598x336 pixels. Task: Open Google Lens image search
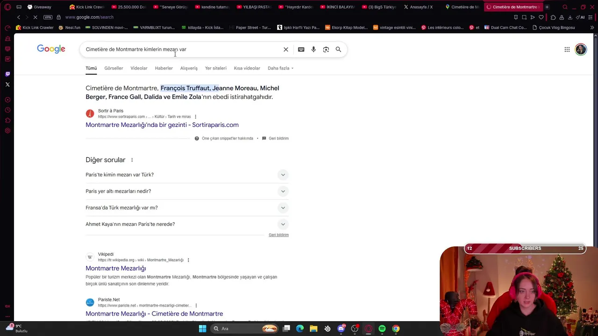tap(326, 49)
